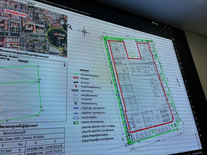Click the compass north symbol on drawing
This screenshot has height=155, width=207.
[x=85, y=33]
